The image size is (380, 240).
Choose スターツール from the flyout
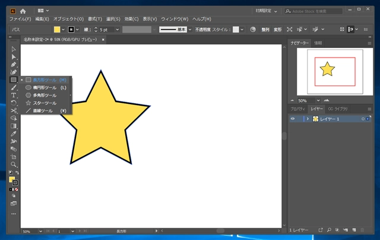click(46, 103)
